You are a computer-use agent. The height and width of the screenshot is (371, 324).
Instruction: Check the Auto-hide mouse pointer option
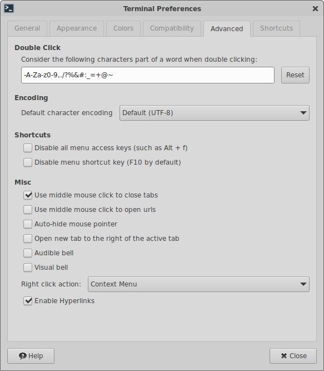pos(28,224)
